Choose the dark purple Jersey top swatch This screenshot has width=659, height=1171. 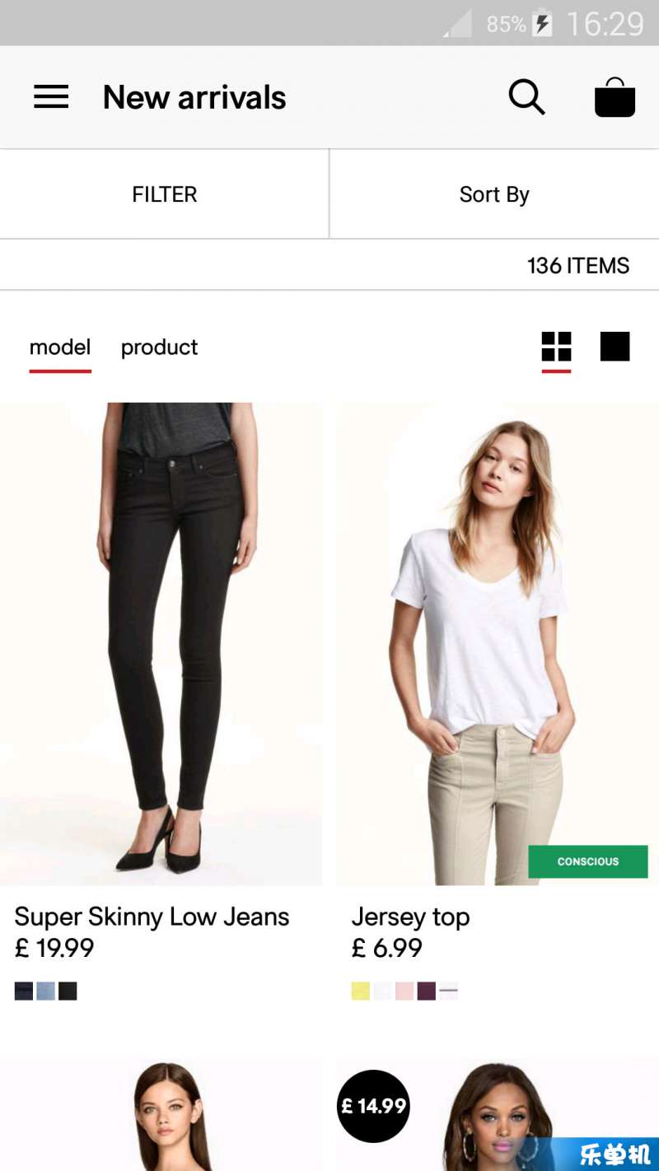pos(426,991)
